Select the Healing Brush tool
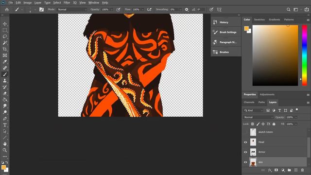Viewport: 311px width, 175px height. pos(5,68)
